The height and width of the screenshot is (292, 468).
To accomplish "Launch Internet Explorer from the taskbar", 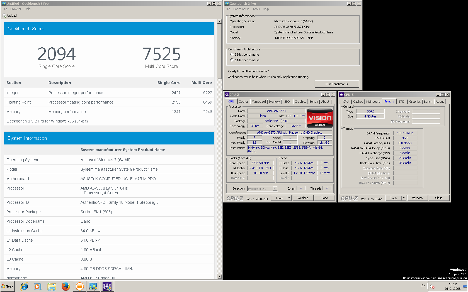I will tap(24, 286).
